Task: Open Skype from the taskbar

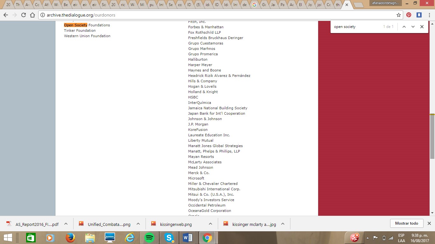Action: 169,238
